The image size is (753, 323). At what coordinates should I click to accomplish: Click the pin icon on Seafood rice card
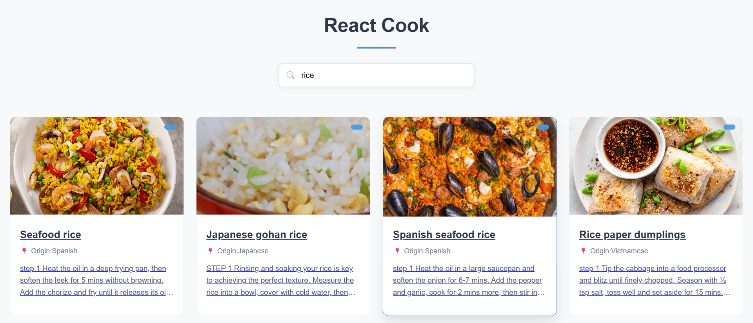[x=24, y=251]
